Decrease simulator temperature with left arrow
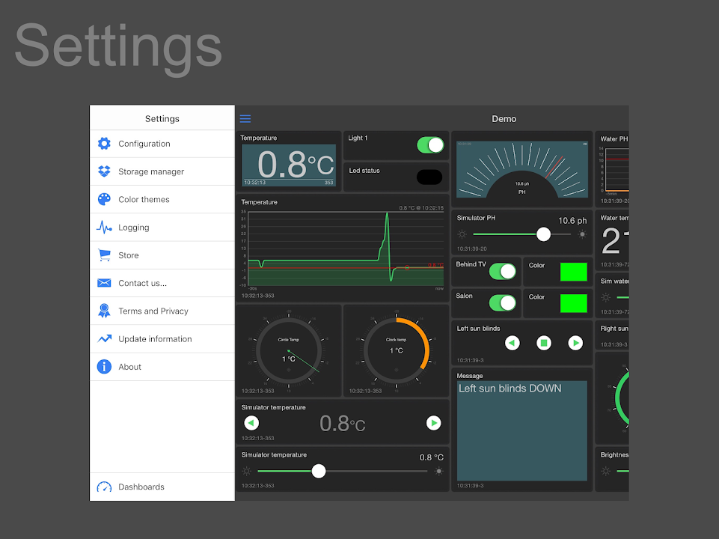 coord(251,423)
